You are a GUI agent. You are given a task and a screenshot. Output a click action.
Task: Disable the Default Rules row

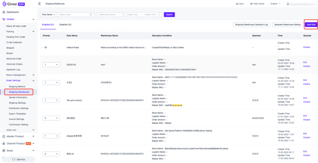(307, 47)
